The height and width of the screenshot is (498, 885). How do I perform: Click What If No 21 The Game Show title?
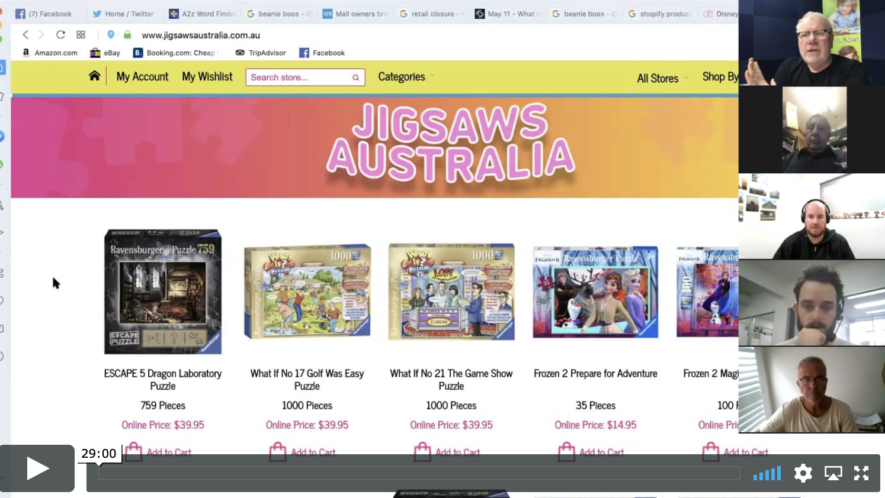[451, 380]
